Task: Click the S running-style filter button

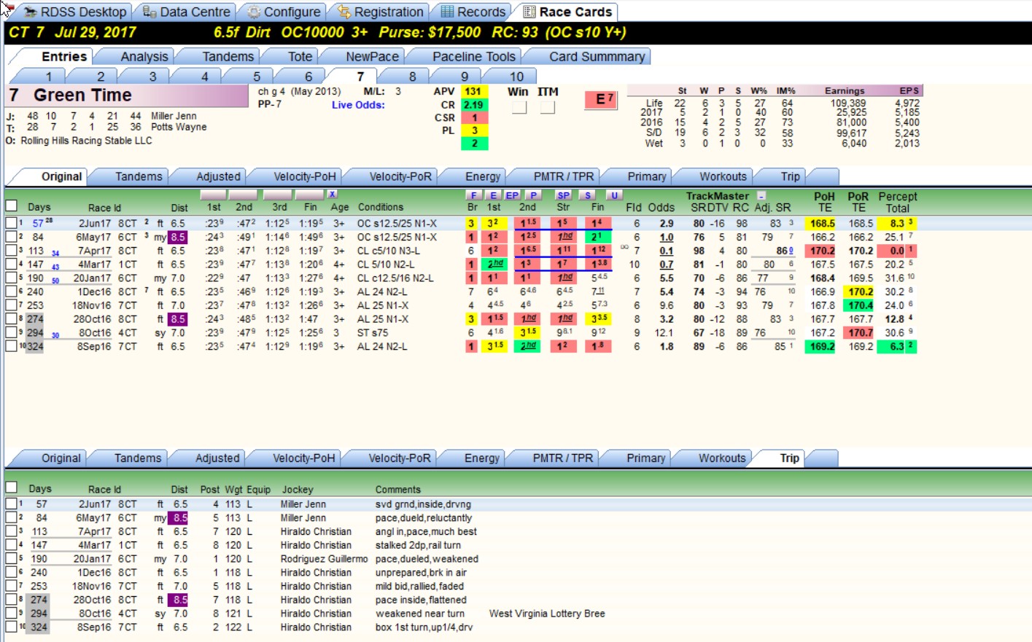Action: tap(588, 195)
